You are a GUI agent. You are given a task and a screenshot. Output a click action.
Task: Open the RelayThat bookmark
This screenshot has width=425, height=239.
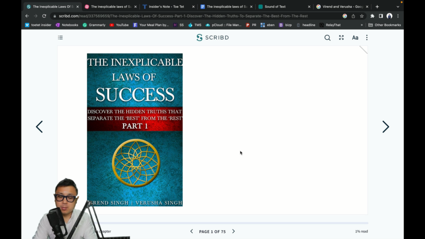pos(330,25)
